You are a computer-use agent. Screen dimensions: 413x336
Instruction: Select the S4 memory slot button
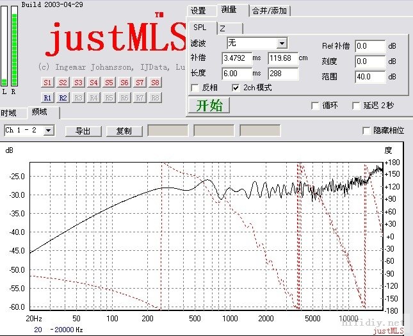pyautogui.click(x=93, y=83)
